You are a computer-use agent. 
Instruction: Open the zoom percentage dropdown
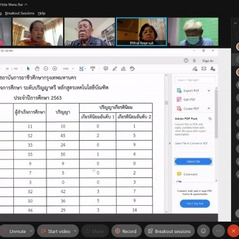click(x=68, y=69)
